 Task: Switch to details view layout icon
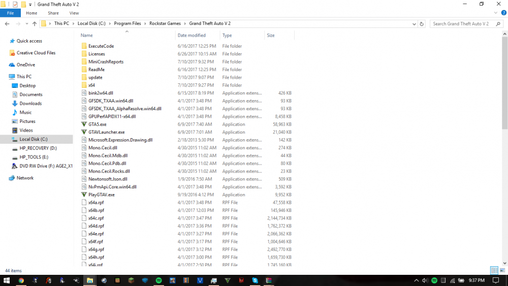(x=494, y=270)
